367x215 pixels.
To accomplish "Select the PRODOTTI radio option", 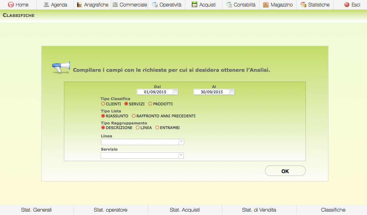I will pos(150,104).
